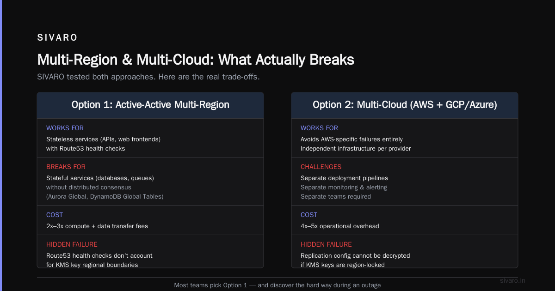Click the title 'Multi-Region & Multi-Cloud: What Actually Breaks'
555x291 pixels.
click(x=196, y=60)
